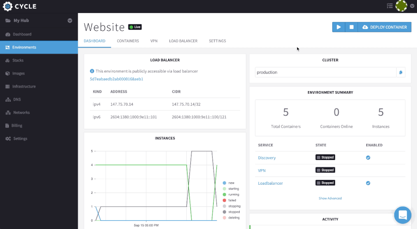This screenshot has height=229, width=417.
Task: Click the Discovery Stopped state badge
Action: (325, 157)
